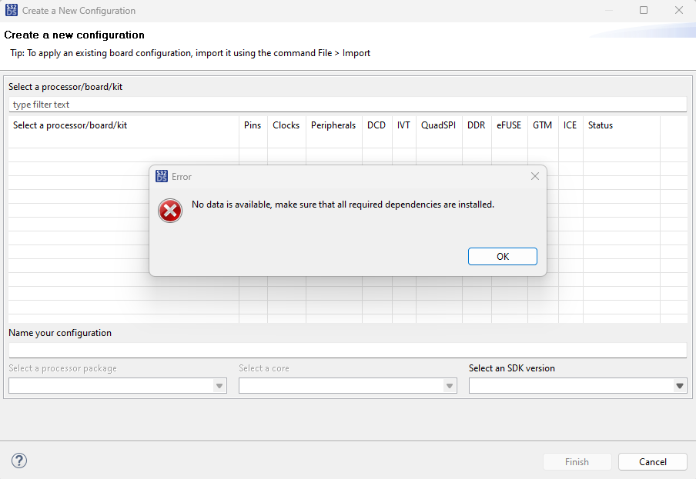The image size is (696, 479).
Task: Click the small app icon on the Error dialog
Action: [162, 176]
